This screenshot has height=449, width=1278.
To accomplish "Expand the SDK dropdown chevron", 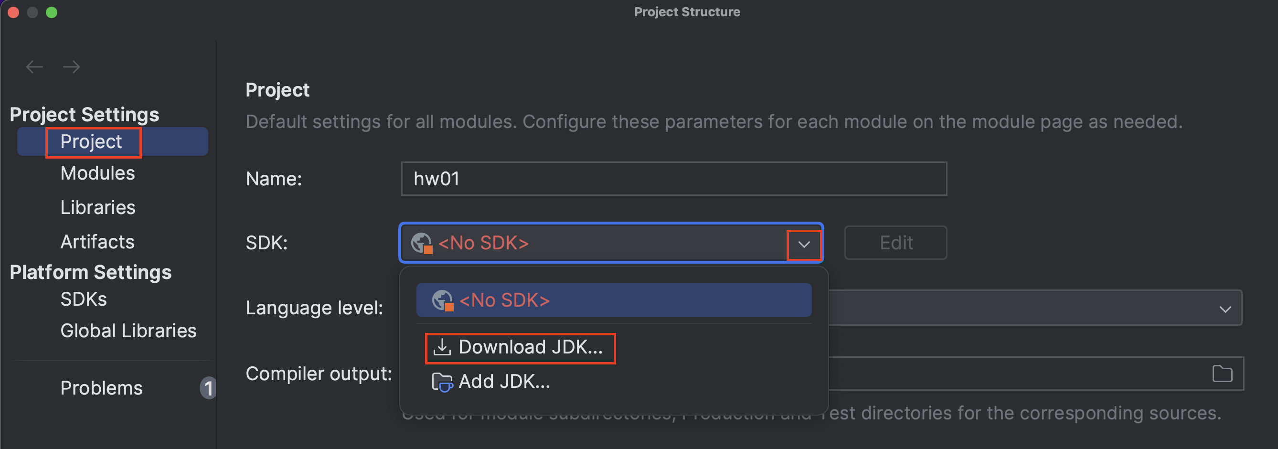I will (804, 243).
